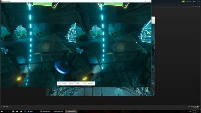Viewport: 201px width, 113px height.
Task: Open the taskbar clock and date
Action: coord(194,111)
